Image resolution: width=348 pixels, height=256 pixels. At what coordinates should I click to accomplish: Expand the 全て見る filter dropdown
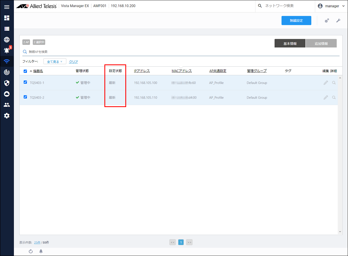[55, 62]
